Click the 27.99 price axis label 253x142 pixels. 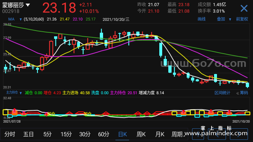(7, 38)
